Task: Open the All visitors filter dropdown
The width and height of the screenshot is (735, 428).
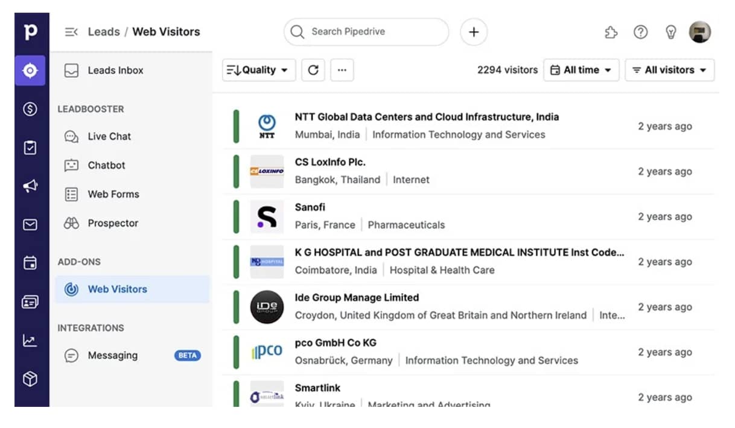Action: point(670,70)
